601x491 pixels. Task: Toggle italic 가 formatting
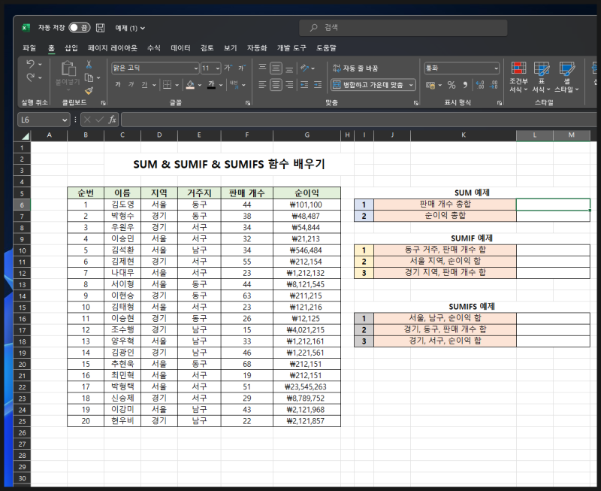[x=131, y=84]
